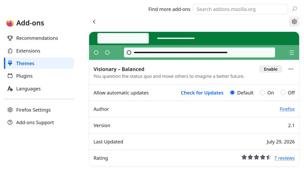Click the Visionary – Balanced title

[x=119, y=69]
